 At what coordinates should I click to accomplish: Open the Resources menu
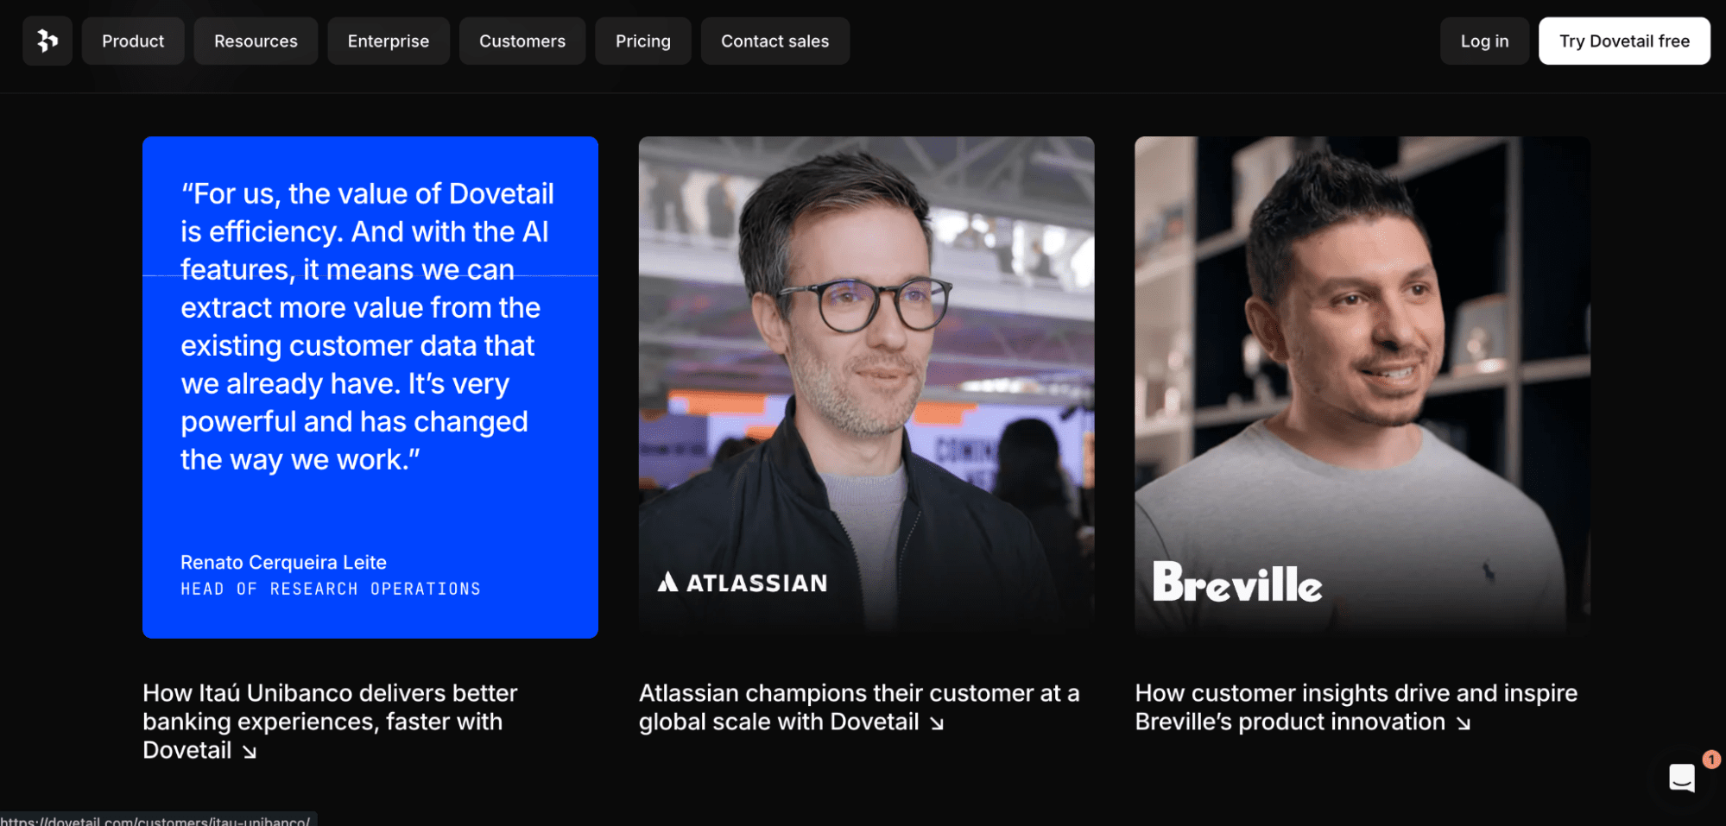pyautogui.click(x=256, y=41)
